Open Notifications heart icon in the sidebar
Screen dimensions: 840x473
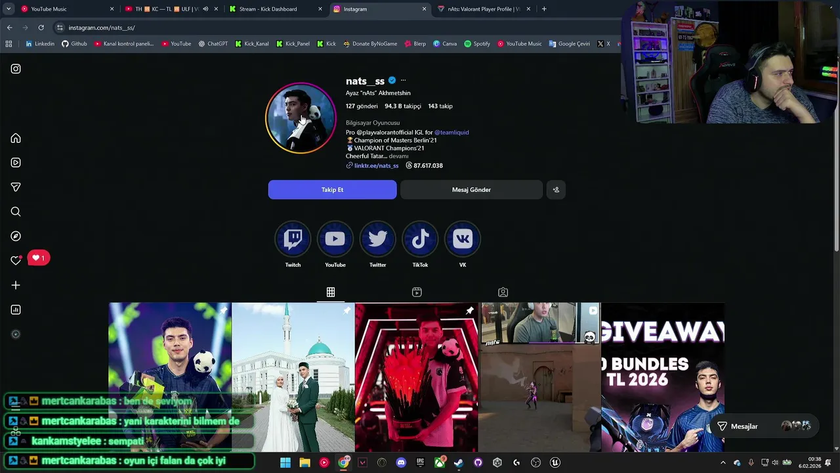click(16, 260)
